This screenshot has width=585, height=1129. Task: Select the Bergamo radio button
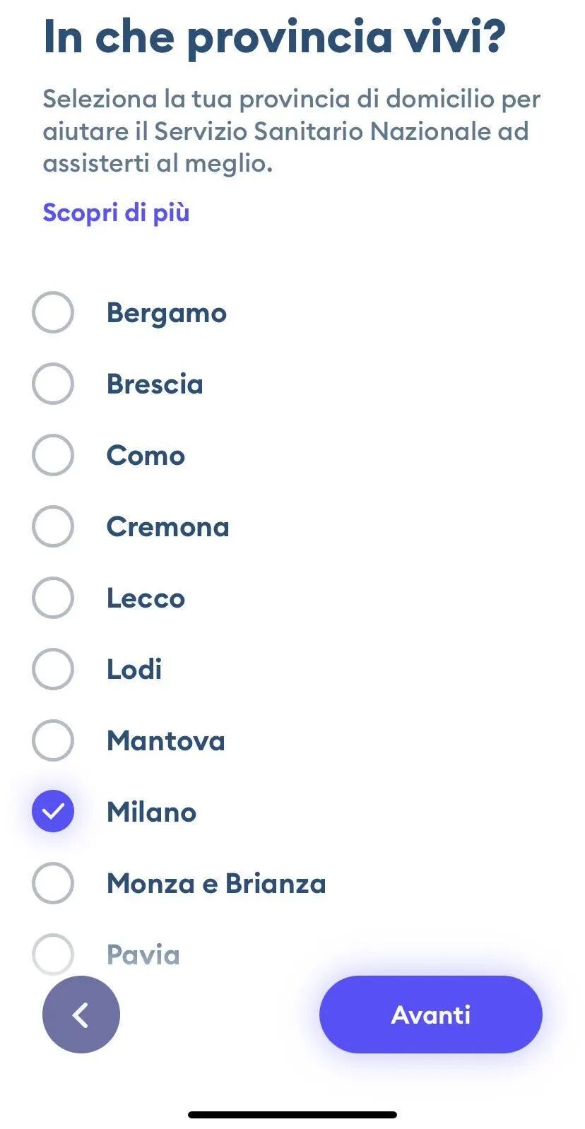point(53,312)
